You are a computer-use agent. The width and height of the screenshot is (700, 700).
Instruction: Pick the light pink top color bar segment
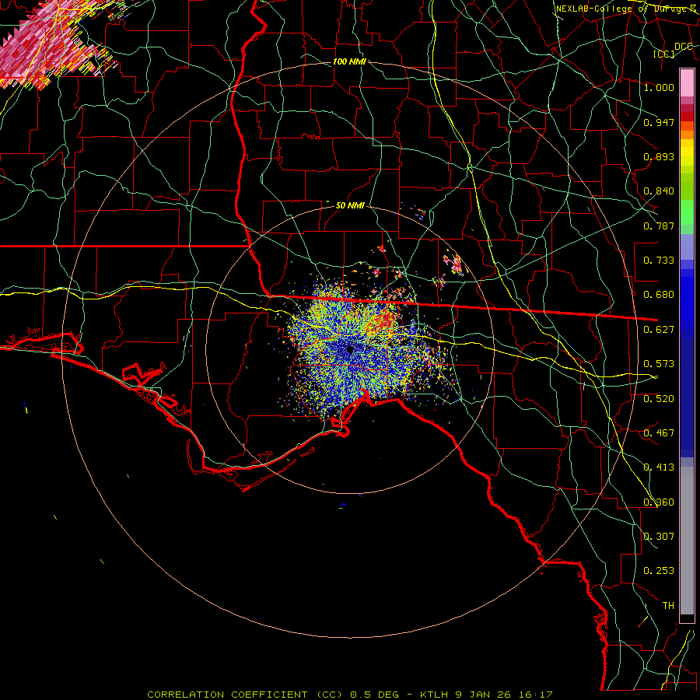click(687, 83)
